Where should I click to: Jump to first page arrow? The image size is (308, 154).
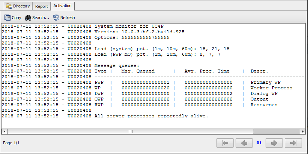(225, 143)
